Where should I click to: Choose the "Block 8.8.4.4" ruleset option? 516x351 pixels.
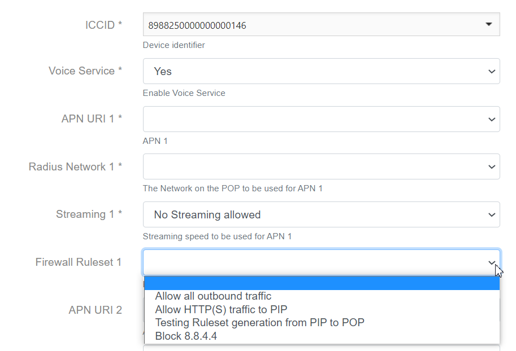click(186, 336)
